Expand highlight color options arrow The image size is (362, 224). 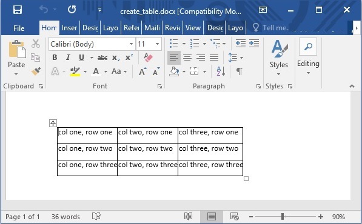coord(85,71)
